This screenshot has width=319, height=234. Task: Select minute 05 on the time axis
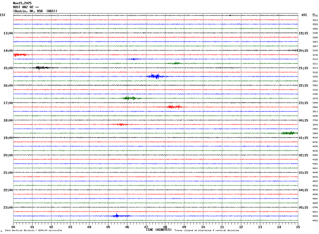pos(108,227)
